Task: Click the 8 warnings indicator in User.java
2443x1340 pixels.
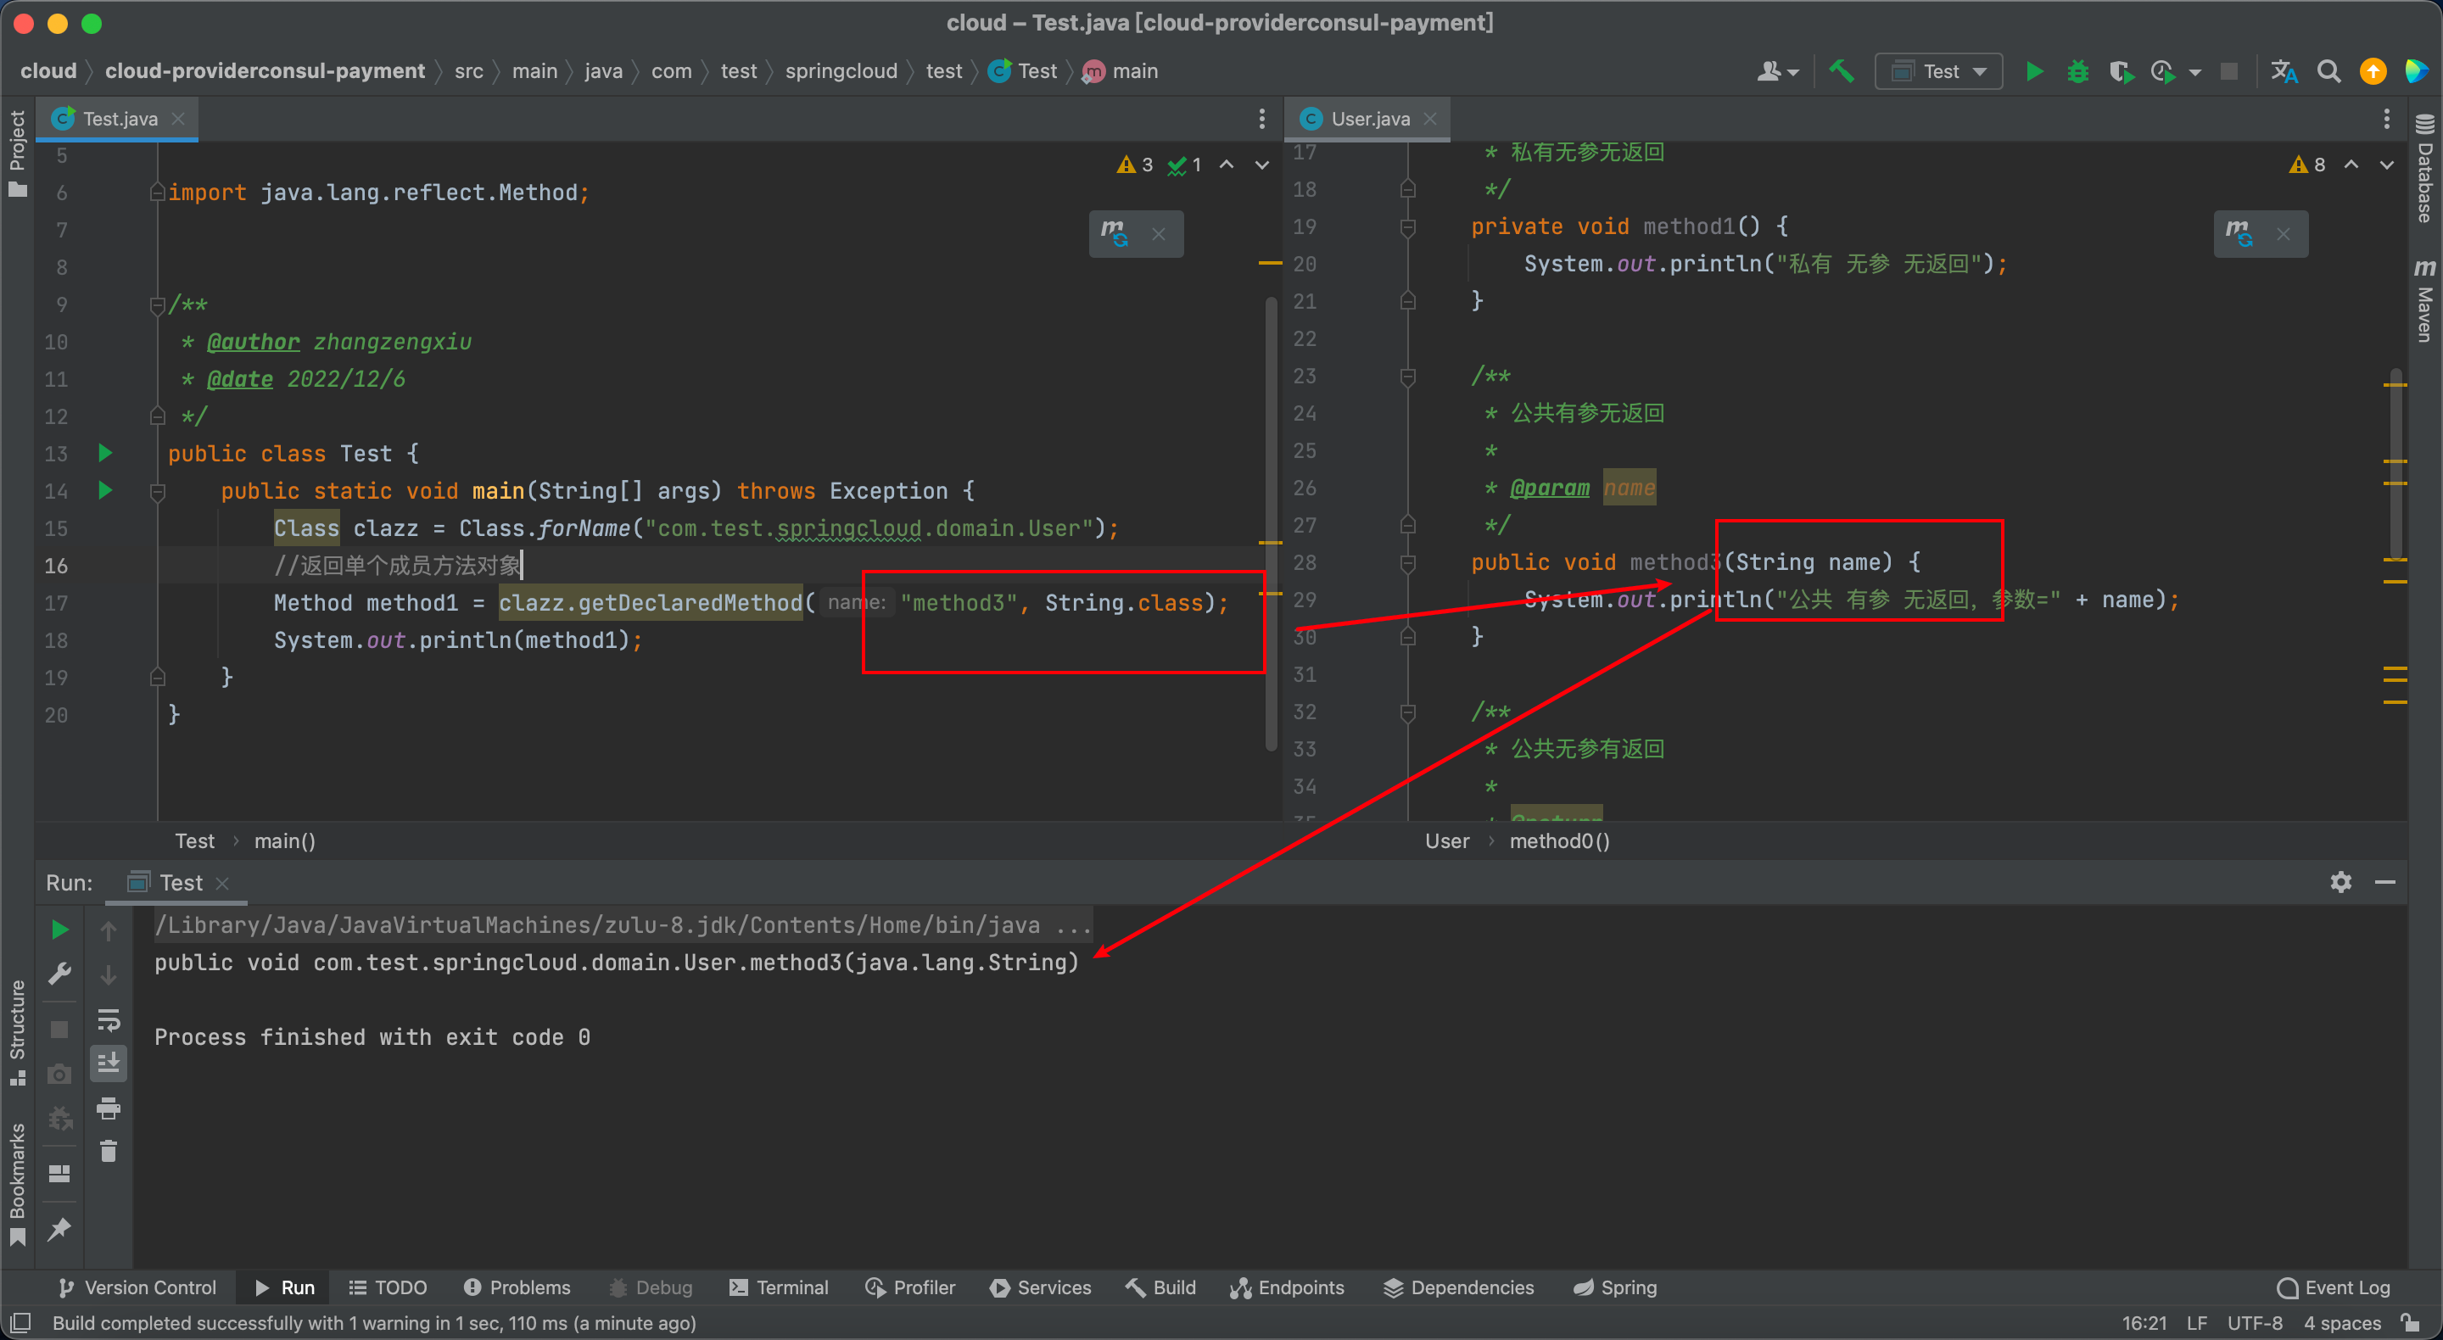Action: [2307, 164]
